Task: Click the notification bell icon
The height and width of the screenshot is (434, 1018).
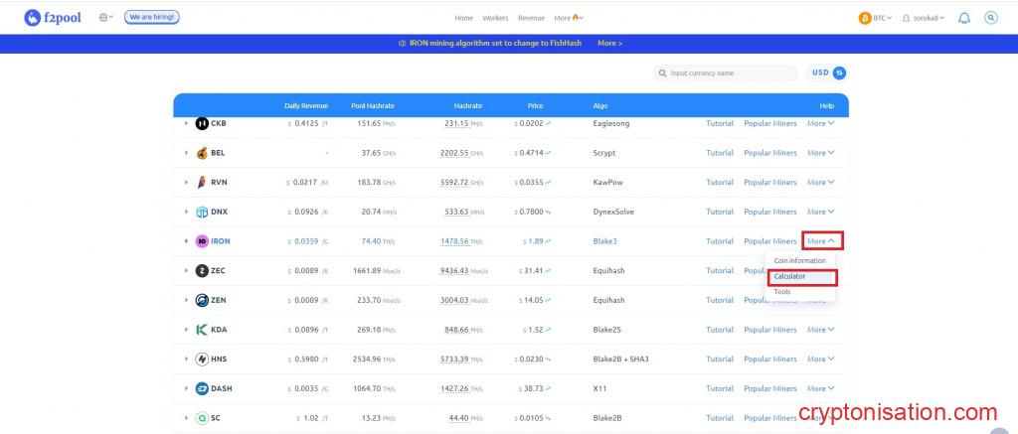Action: click(963, 18)
